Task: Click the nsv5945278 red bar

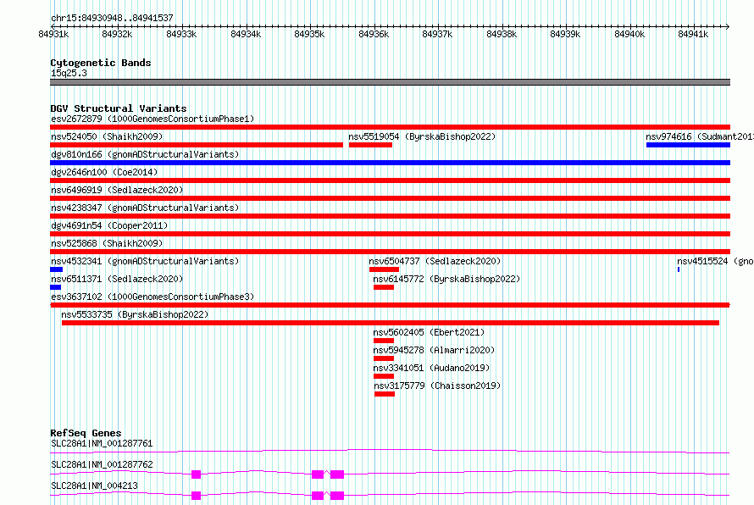Action: point(384,358)
